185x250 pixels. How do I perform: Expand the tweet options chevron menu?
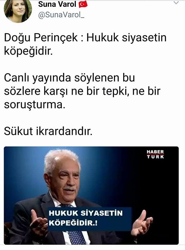(x=176, y=3)
